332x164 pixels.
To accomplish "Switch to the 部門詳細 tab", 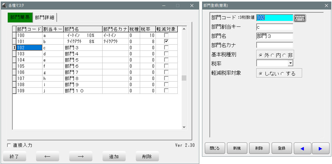I will click(45, 18).
